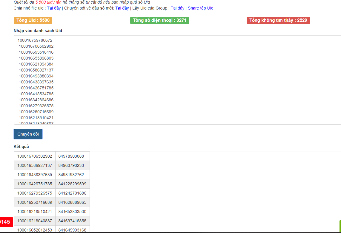Select result cell with Uid 100016706502902
Image resolution: width=341 pixels, height=233 pixels.
click(35, 156)
